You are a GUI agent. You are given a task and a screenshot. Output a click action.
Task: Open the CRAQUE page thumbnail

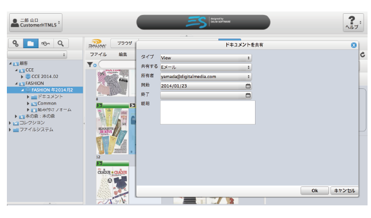click(x=113, y=185)
